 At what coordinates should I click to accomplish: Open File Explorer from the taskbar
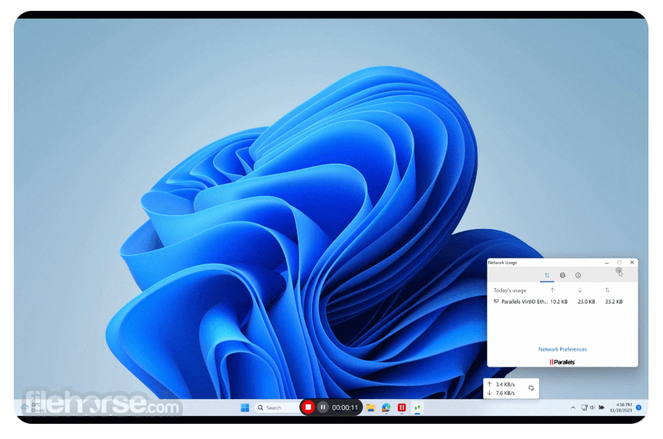coord(371,408)
